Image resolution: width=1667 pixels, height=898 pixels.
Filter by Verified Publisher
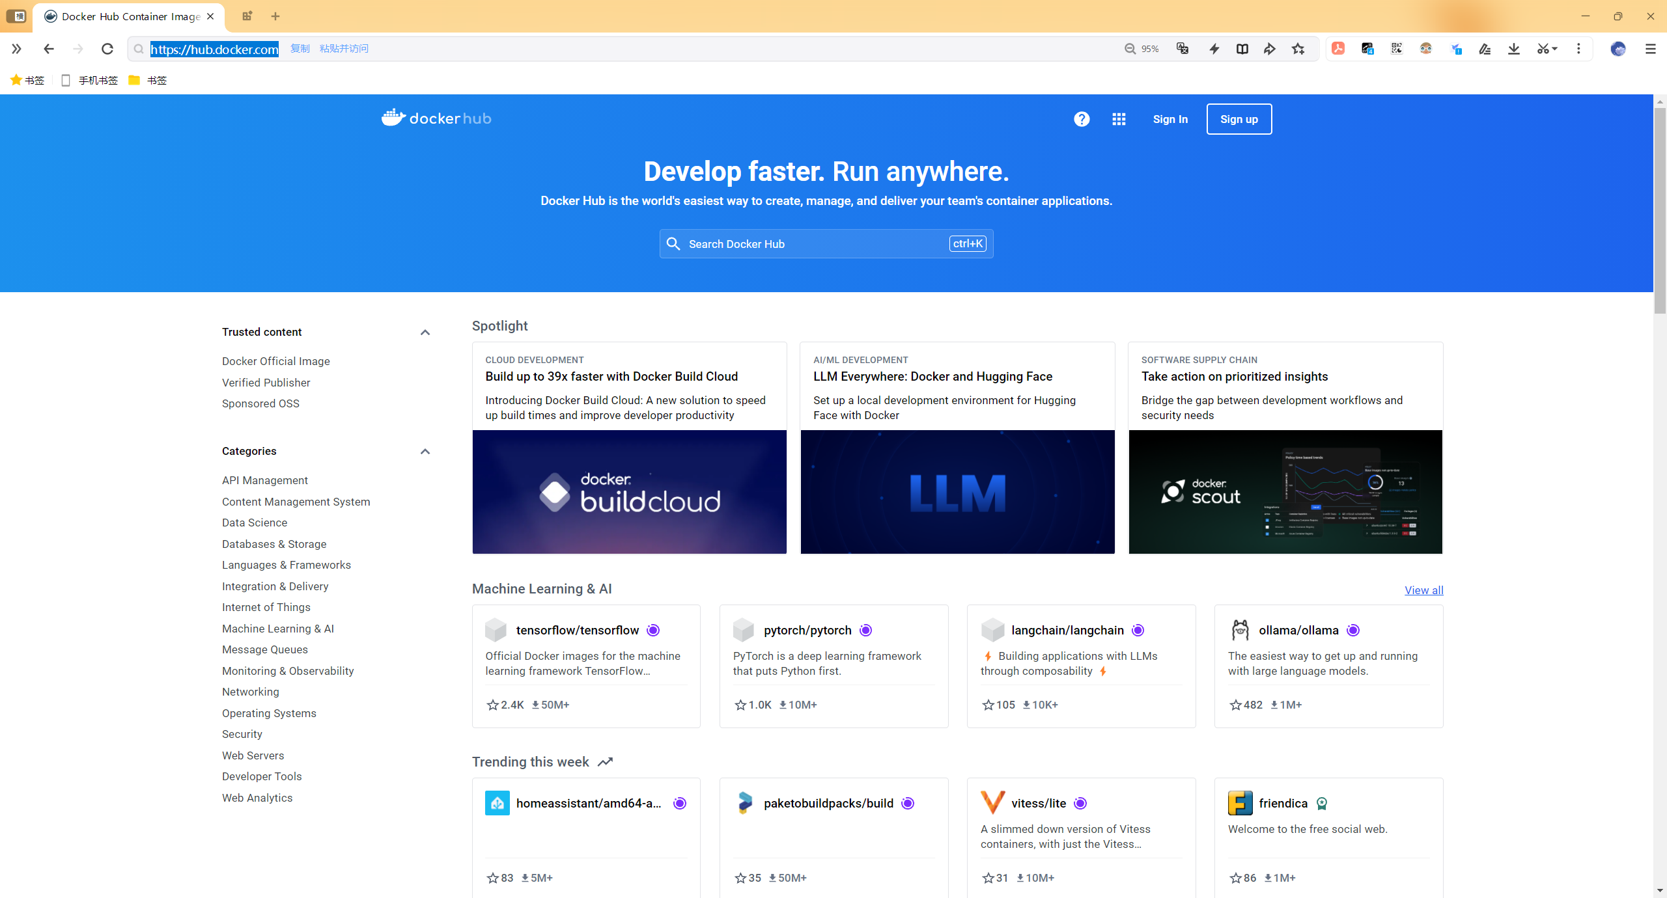point(266,383)
